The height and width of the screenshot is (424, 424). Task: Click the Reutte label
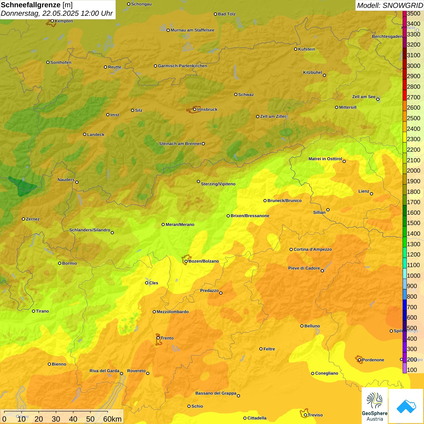click(x=114, y=67)
